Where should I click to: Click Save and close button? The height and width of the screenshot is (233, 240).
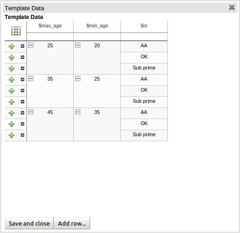[29, 223]
